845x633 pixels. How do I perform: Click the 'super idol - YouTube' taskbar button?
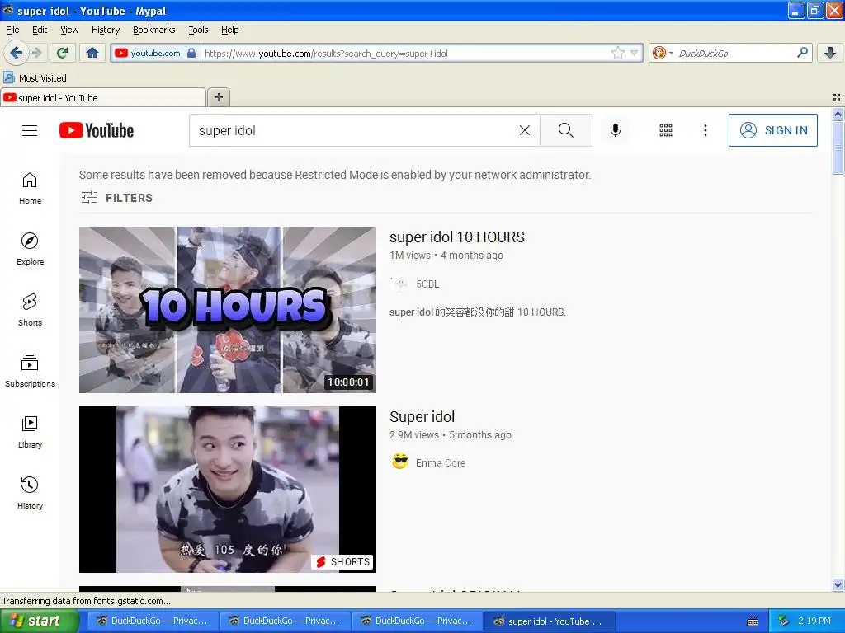tap(549, 621)
